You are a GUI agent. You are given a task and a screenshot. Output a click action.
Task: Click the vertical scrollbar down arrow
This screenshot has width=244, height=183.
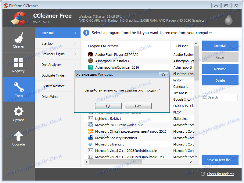[196, 156]
